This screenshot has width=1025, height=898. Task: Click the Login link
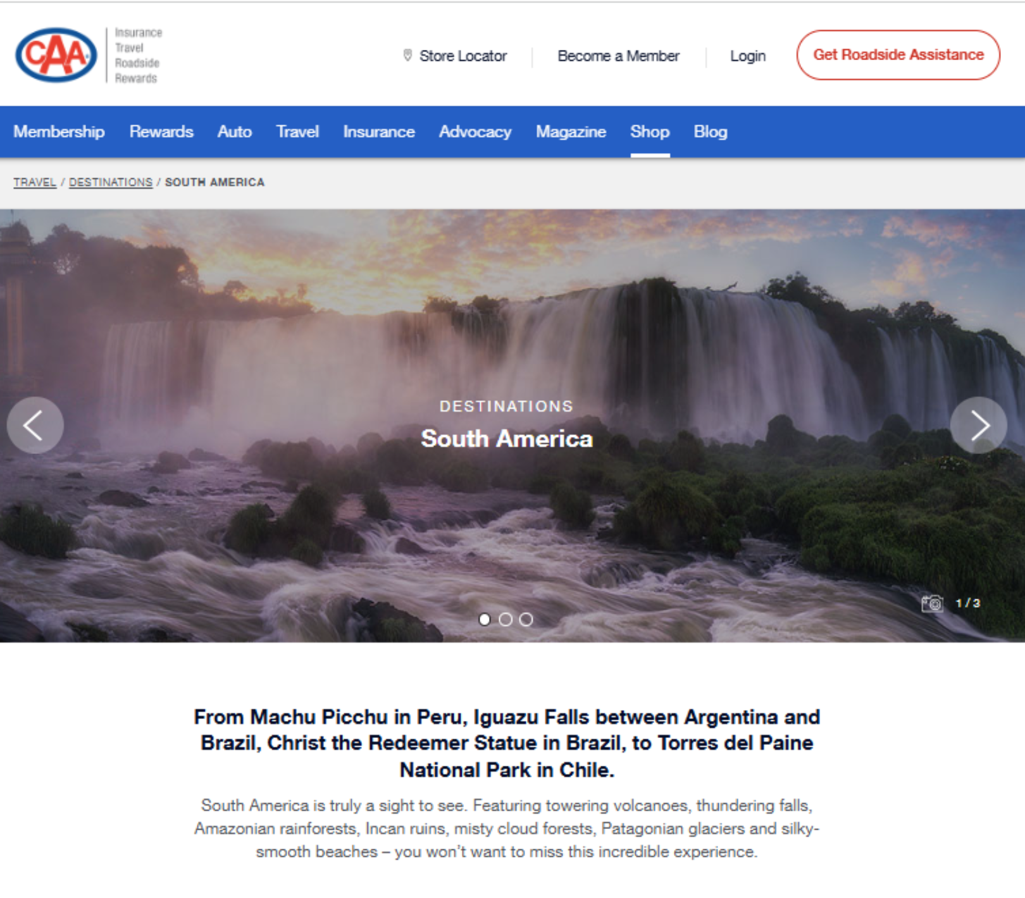click(748, 56)
